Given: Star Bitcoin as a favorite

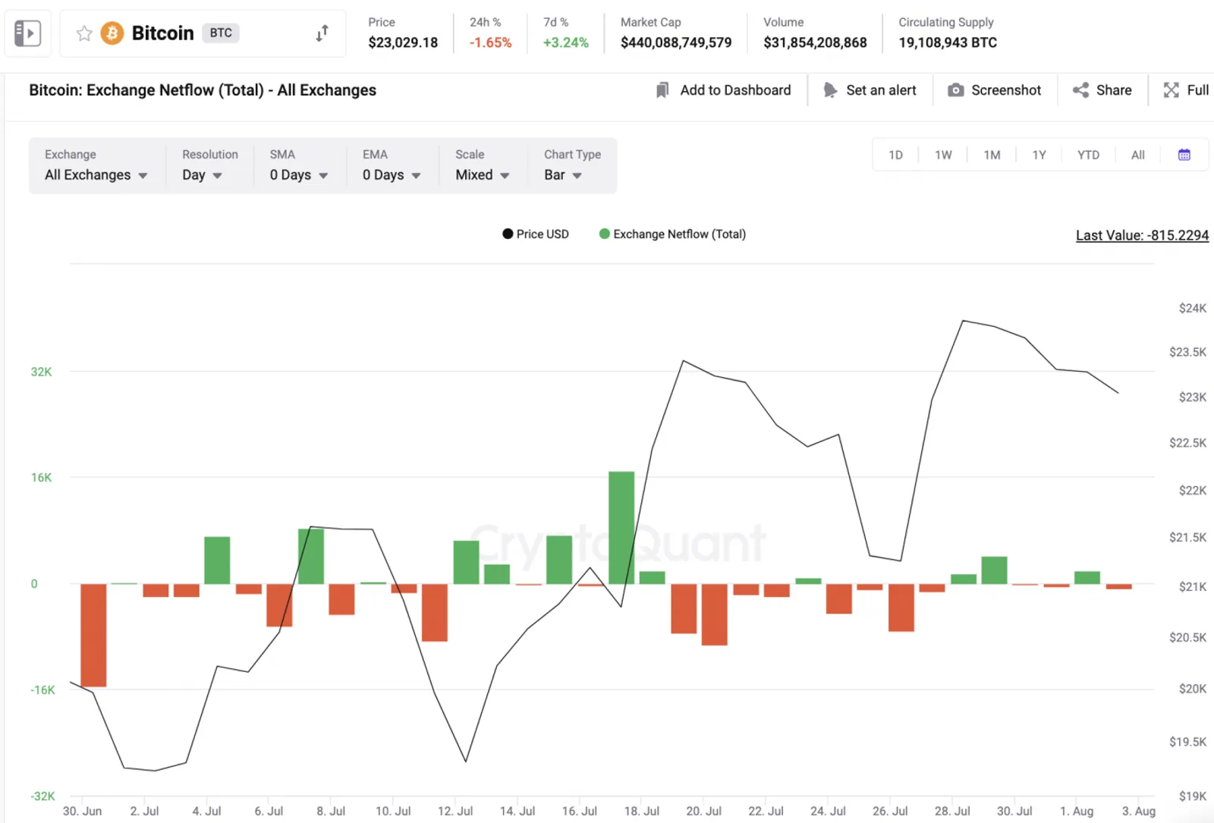Looking at the screenshot, I should pyautogui.click(x=84, y=33).
